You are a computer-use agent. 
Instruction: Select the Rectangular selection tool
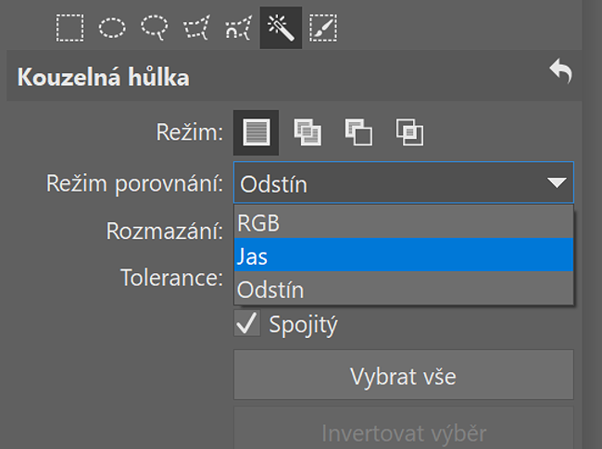(x=69, y=28)
